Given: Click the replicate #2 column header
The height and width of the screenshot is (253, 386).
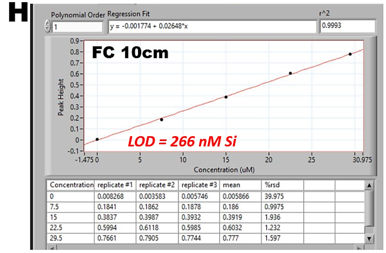Looking at the screenshot, I should tap(157, 185).
